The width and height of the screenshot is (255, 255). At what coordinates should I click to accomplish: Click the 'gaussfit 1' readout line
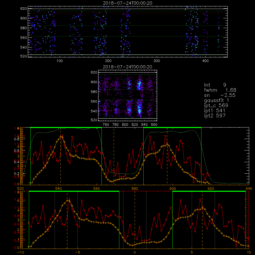216,100
